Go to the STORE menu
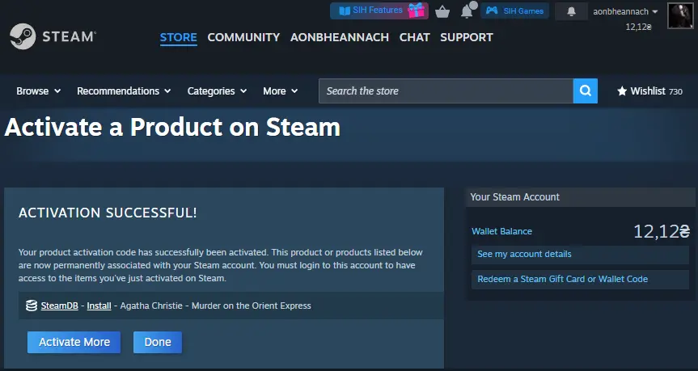698x371 pixels. (179, 37)
